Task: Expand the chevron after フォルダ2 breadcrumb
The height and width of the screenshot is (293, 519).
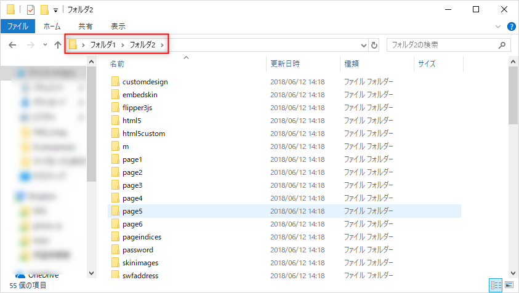Action: point(162,45)
